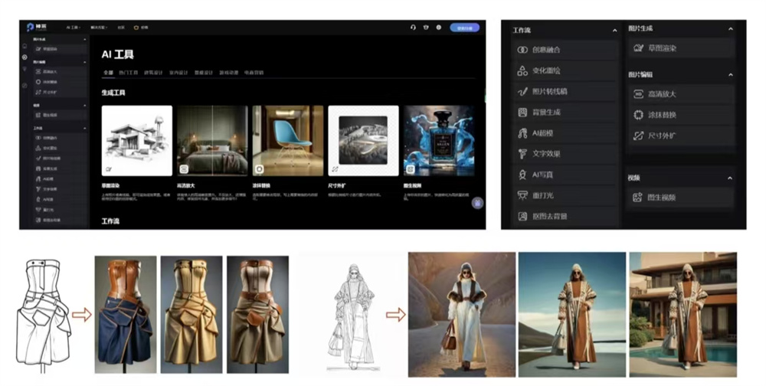Collapse 工作流 group in main window sidebar
The image size is (766, 386).
(x=85, y=129)
